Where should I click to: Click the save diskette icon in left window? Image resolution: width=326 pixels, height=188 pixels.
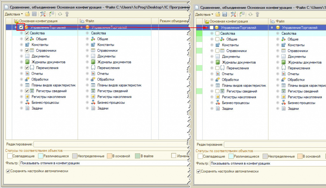pos(34,14)
